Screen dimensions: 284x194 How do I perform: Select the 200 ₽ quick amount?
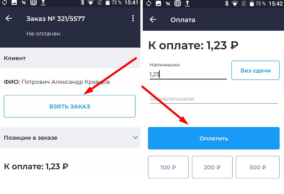[x=212, y=167]
